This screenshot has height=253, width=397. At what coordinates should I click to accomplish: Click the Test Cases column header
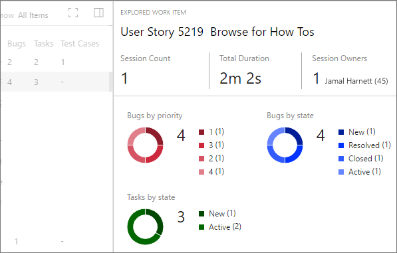click(80, 43)
